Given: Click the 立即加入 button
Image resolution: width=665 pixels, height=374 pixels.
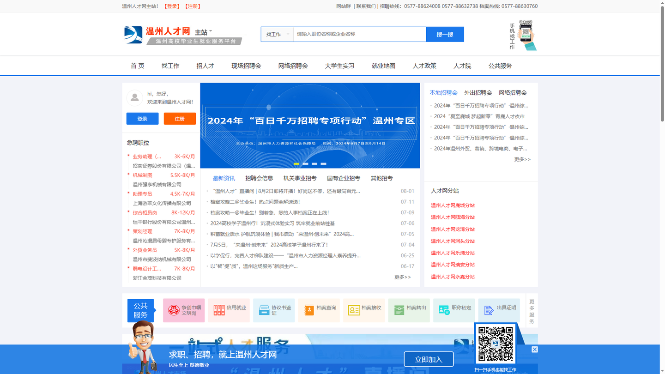Looking at the screenshot, I should 429,359.
